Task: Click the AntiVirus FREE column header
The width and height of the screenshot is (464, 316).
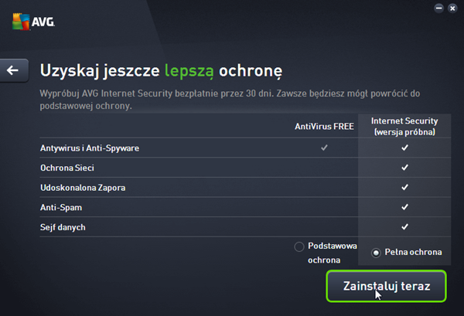Action: click(323, 127)
